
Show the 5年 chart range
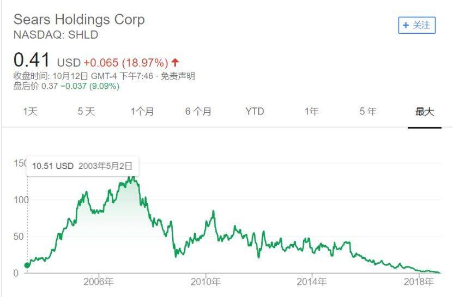368,112
